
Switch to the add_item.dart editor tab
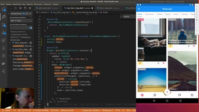pos(48,8)
